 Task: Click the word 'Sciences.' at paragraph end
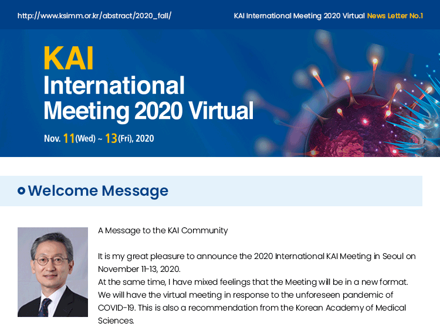click(x=116, y=321)
